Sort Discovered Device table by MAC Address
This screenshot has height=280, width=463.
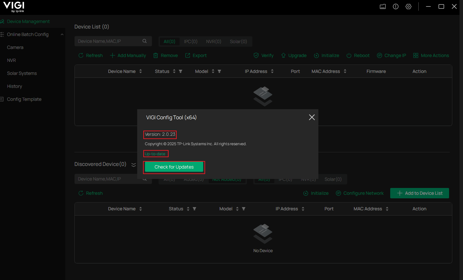(x=387, y=209)
